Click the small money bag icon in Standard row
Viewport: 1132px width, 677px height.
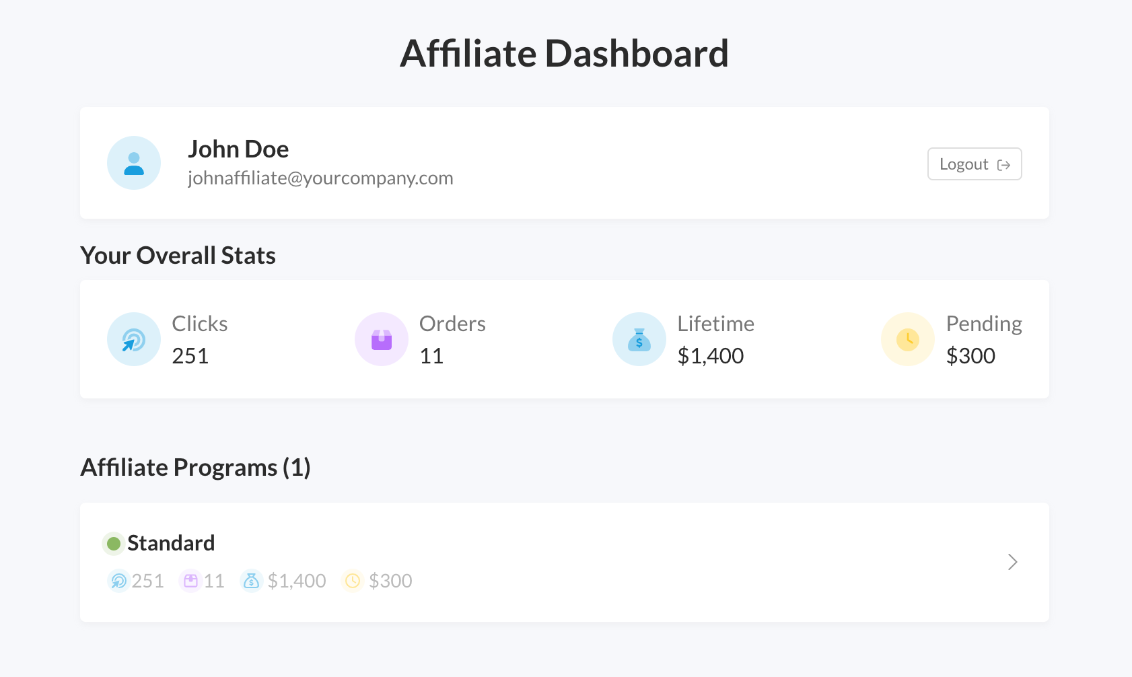[251, 581]
